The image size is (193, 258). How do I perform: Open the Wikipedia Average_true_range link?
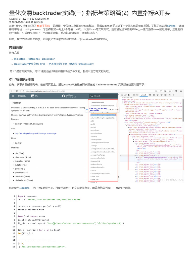[x=36, y=134]
